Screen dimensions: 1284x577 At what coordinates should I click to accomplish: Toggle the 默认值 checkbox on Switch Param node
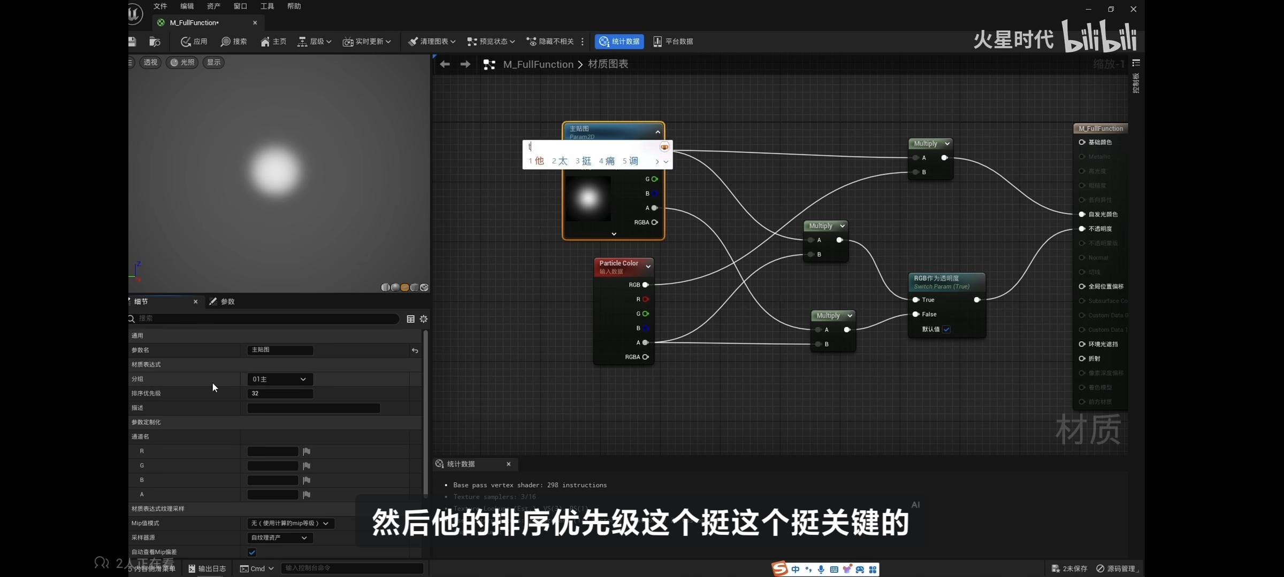pos(946,329)
